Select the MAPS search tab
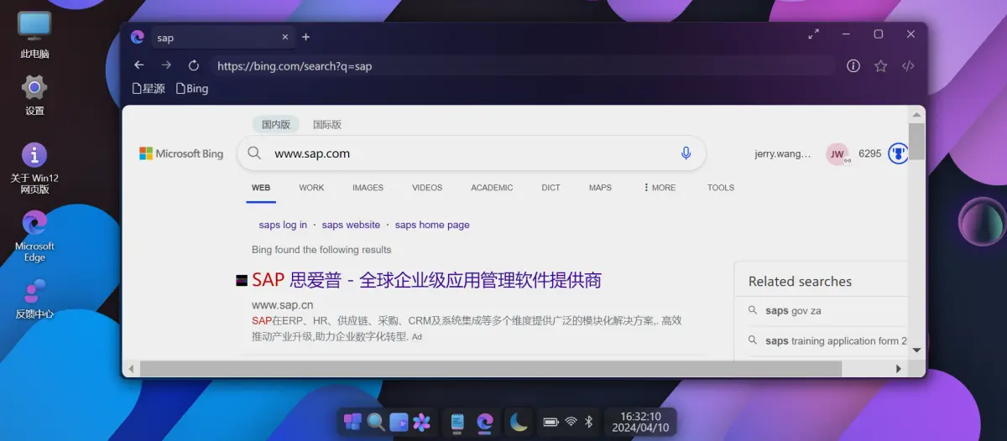The width and height of the screenshot is (1007, 441). click(600, 188)
